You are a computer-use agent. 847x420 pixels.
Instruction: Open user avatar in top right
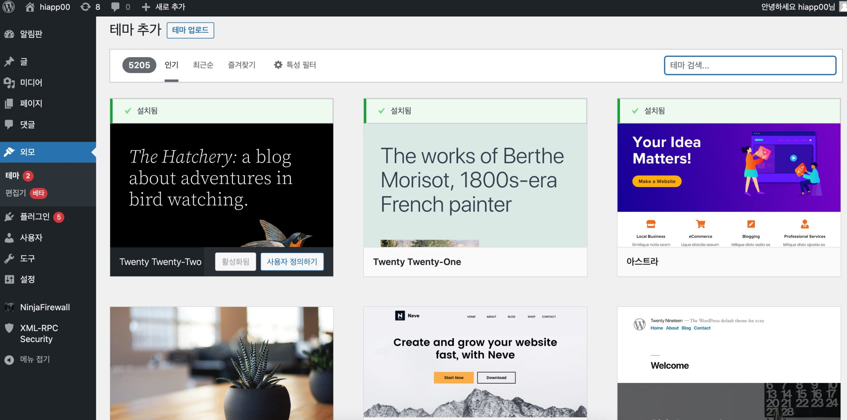coord(843,7)
